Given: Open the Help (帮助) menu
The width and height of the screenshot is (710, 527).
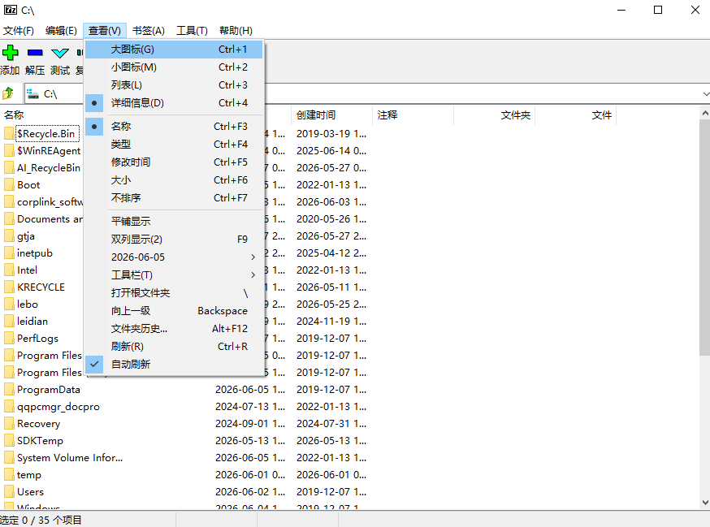Looking at the screenshot, I should (236, 30).
